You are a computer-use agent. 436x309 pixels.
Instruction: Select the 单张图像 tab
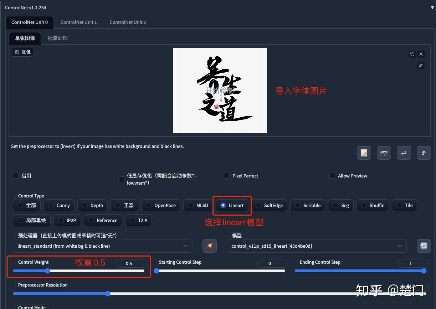pyautogui.click(x=25, y=38)
